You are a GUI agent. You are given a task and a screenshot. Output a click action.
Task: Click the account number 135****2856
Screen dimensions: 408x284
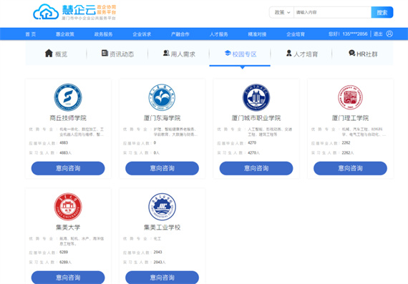pos(355,34)
